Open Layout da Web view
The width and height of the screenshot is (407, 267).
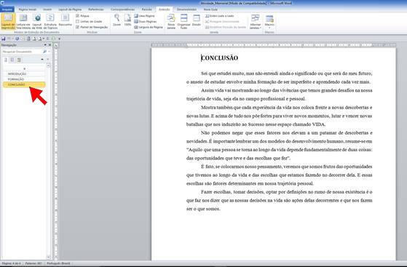coord(37,21)
